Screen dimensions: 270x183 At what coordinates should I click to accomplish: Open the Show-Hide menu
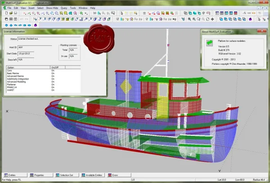tap(52, 8)
